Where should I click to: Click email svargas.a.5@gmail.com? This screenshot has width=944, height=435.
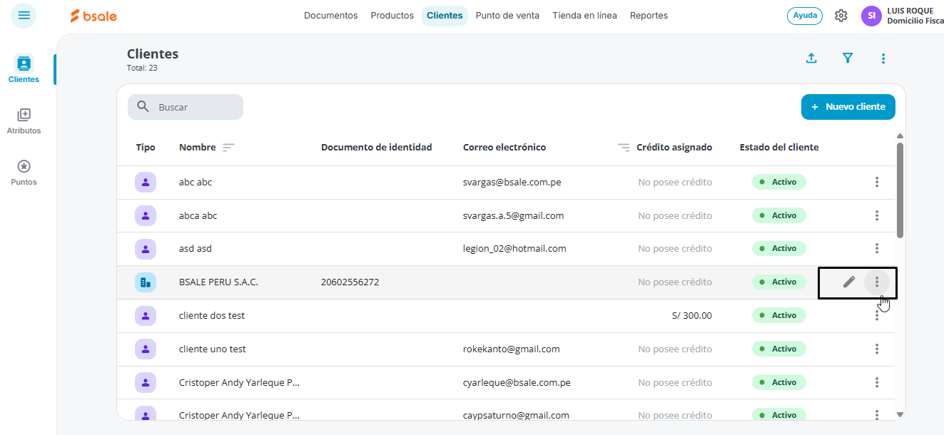[x=514, y=215]
